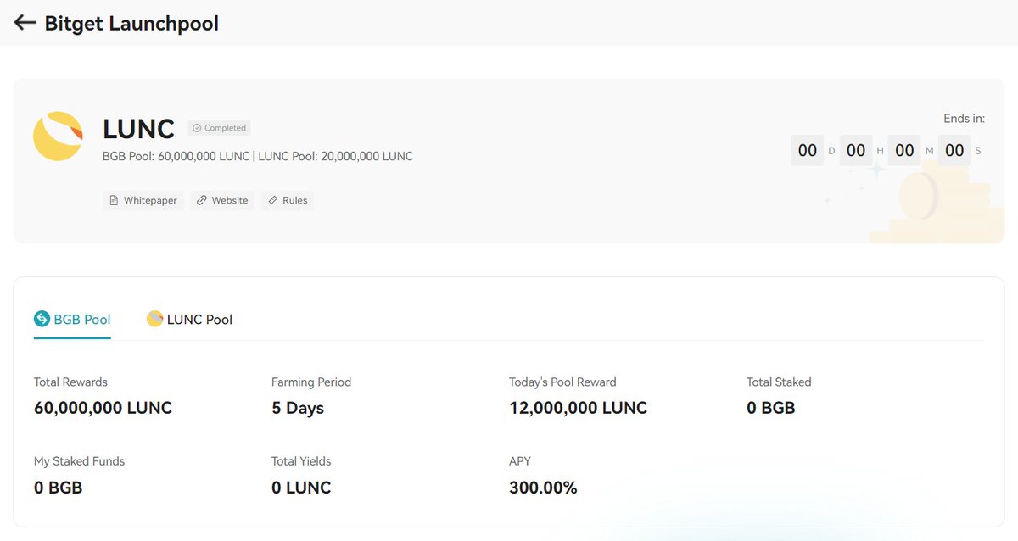
Task: Click the Today's Pool Reward label
Action: (x=562, y=382)
